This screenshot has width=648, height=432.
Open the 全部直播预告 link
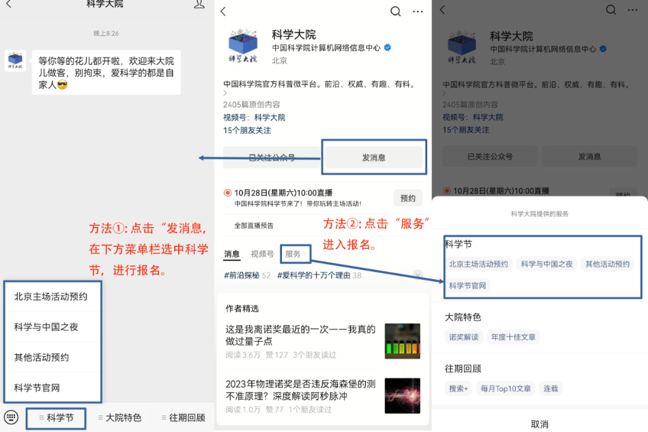tap(254, 225)
